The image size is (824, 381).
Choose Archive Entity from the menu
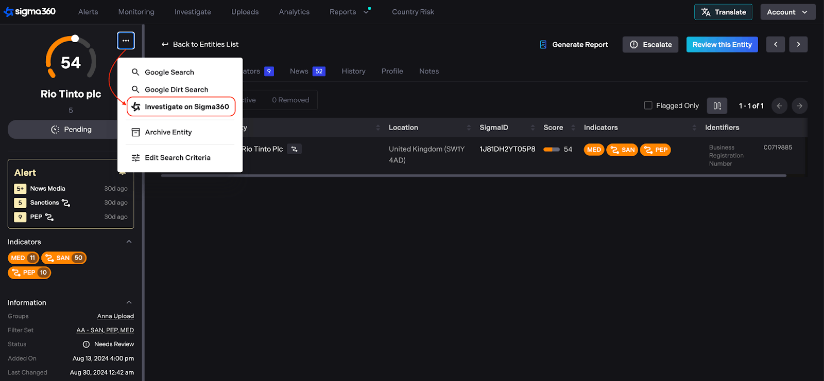point(168,132)
